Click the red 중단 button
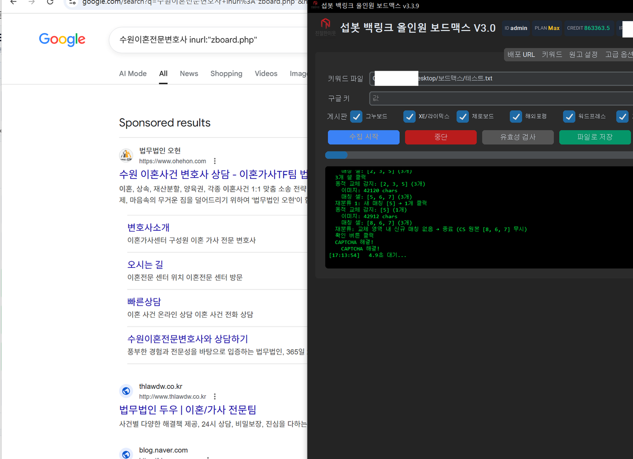This screenshot has width=633, height=459. 441,137
